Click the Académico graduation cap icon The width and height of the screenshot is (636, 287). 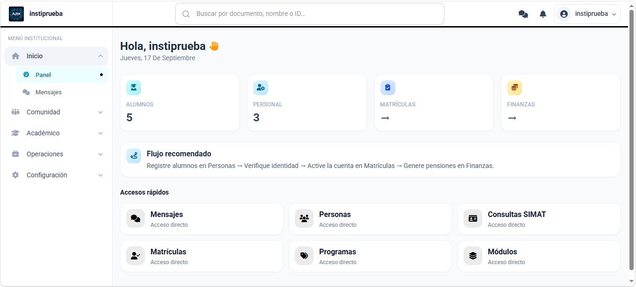point(15,133)
